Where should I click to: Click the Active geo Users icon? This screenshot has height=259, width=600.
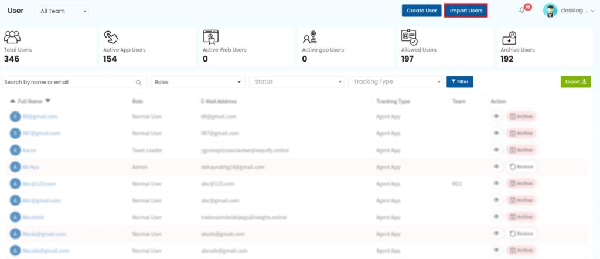click(310, 38)
